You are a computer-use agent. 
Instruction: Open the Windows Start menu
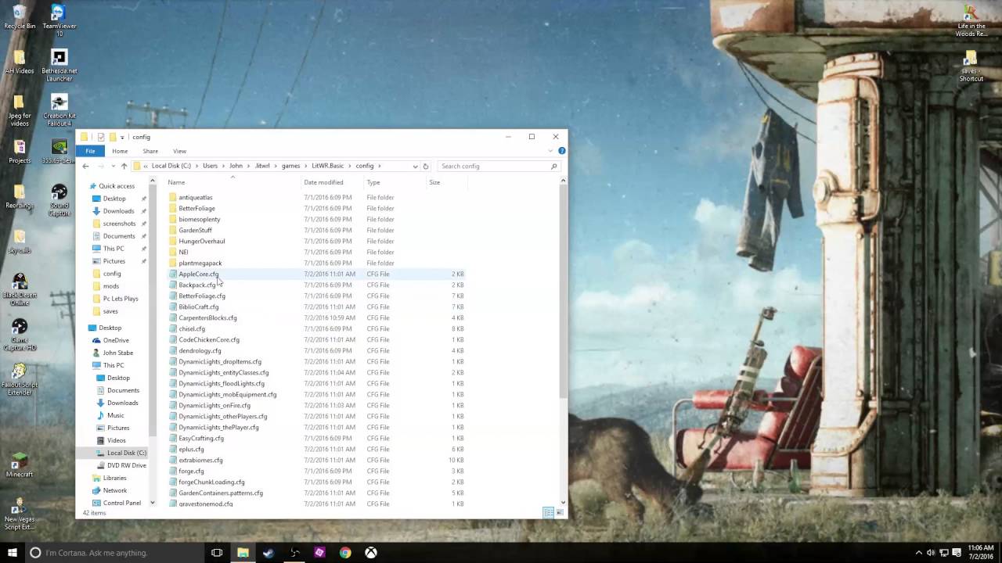click(x=12, y=552)
